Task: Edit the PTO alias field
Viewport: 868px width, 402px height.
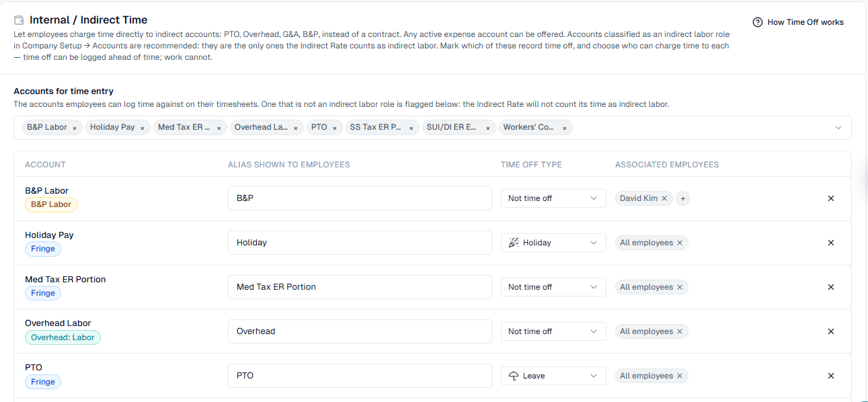Action: [x=360, y=376]
